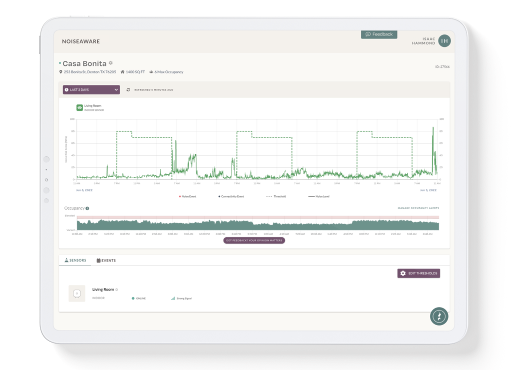Toggle Noise Event legend item
The height and width of the screenshot is (370, 512).
[187, 197]
